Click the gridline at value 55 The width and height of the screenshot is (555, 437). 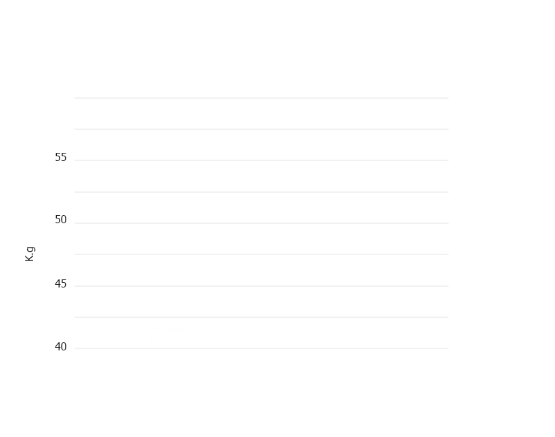click(x=261, y=160)
